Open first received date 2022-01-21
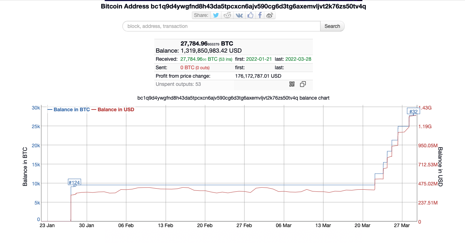Viewport: 465px width, 243px height. coord(258,59)
